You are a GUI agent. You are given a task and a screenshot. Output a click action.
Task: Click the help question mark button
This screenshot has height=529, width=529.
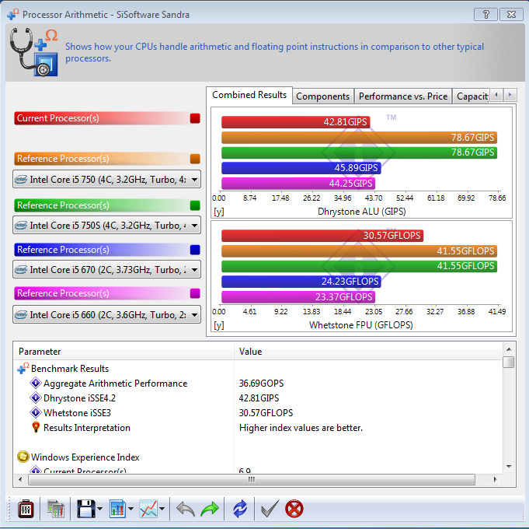pyautogui.click(x=485, y=14)
